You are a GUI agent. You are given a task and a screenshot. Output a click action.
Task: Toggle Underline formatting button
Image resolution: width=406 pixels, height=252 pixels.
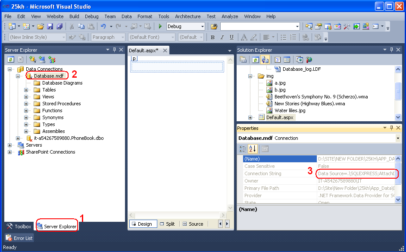[x=231, y=38]
